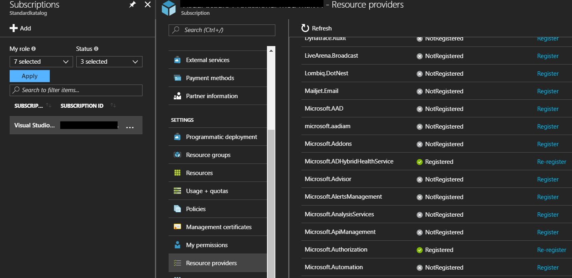Re-register the Microsoft.Authorization provider
This screenshot has height=278, width=572.
coord(552,250)
